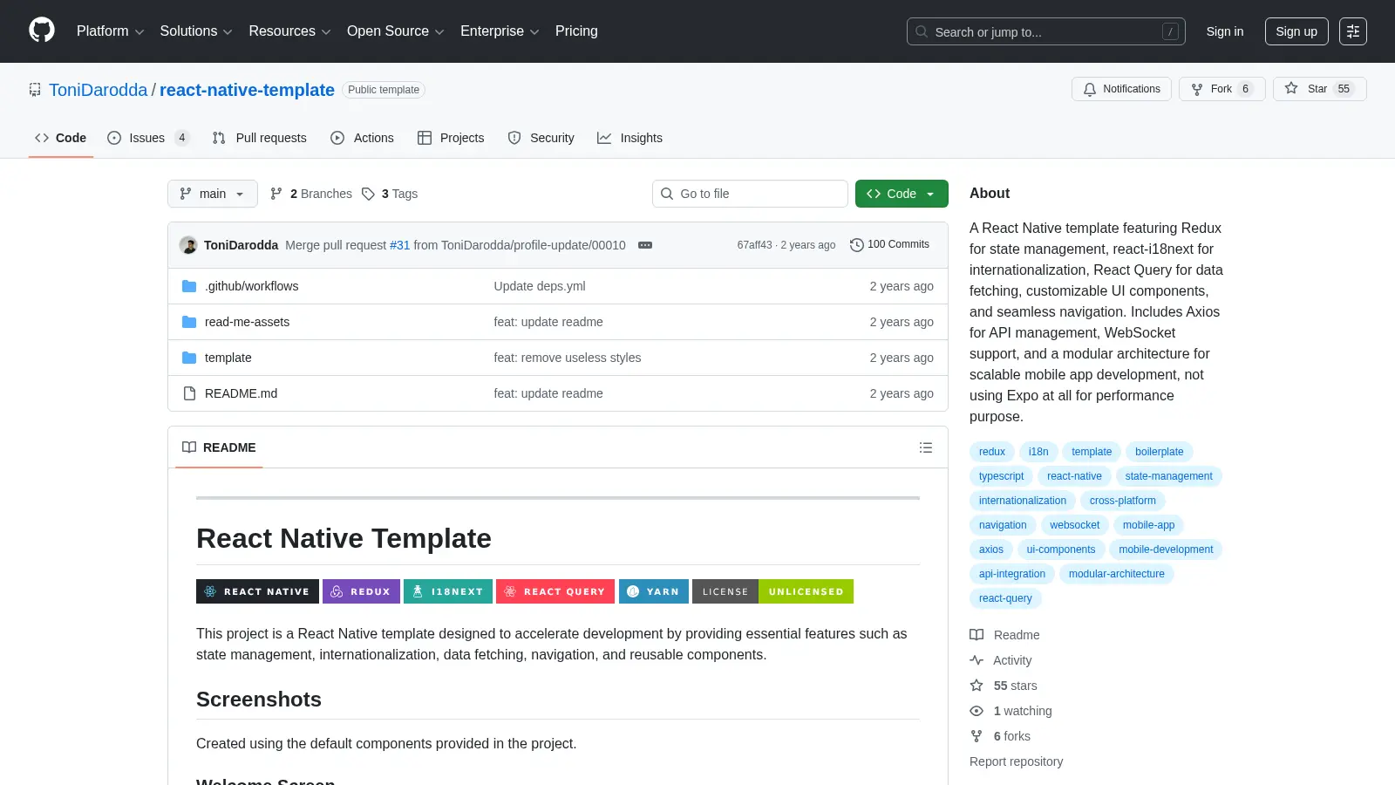
Task: Open commit 67aff43 hash link
Action: click(x=754, y=245)
